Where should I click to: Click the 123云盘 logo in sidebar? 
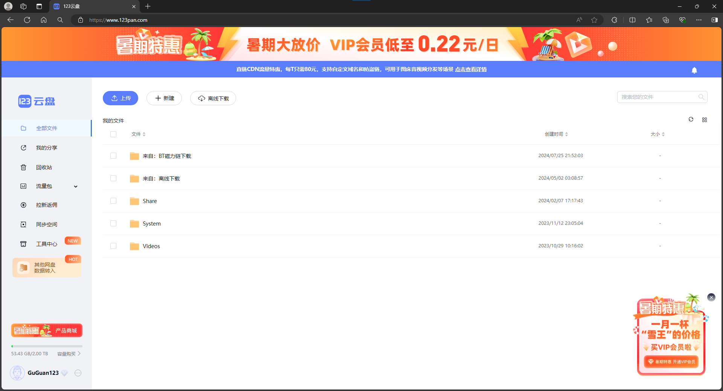click(37, 101)
